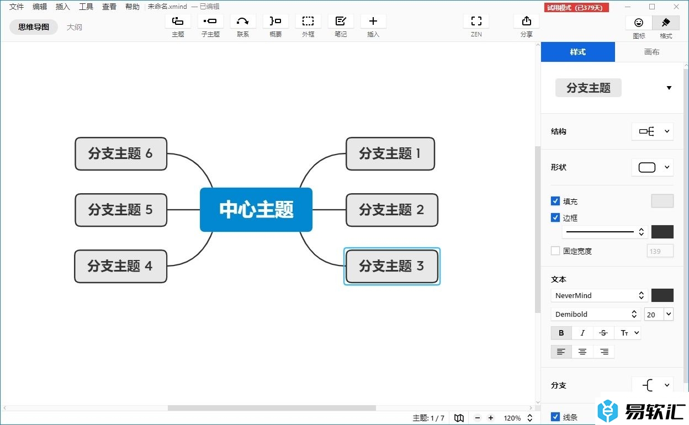Screen dimensions: 689x425
Task: Select the 分支主题 2 node
Action: pyautogui.click(x=392, y=210)
